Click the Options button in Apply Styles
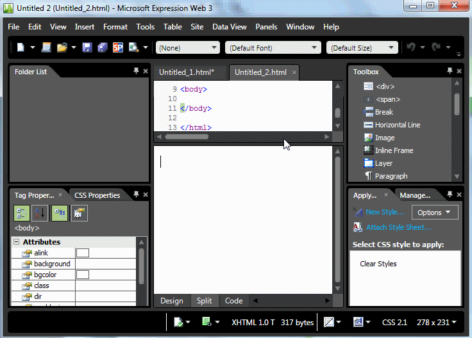472x338 pixels. click(x=434, y=213)
